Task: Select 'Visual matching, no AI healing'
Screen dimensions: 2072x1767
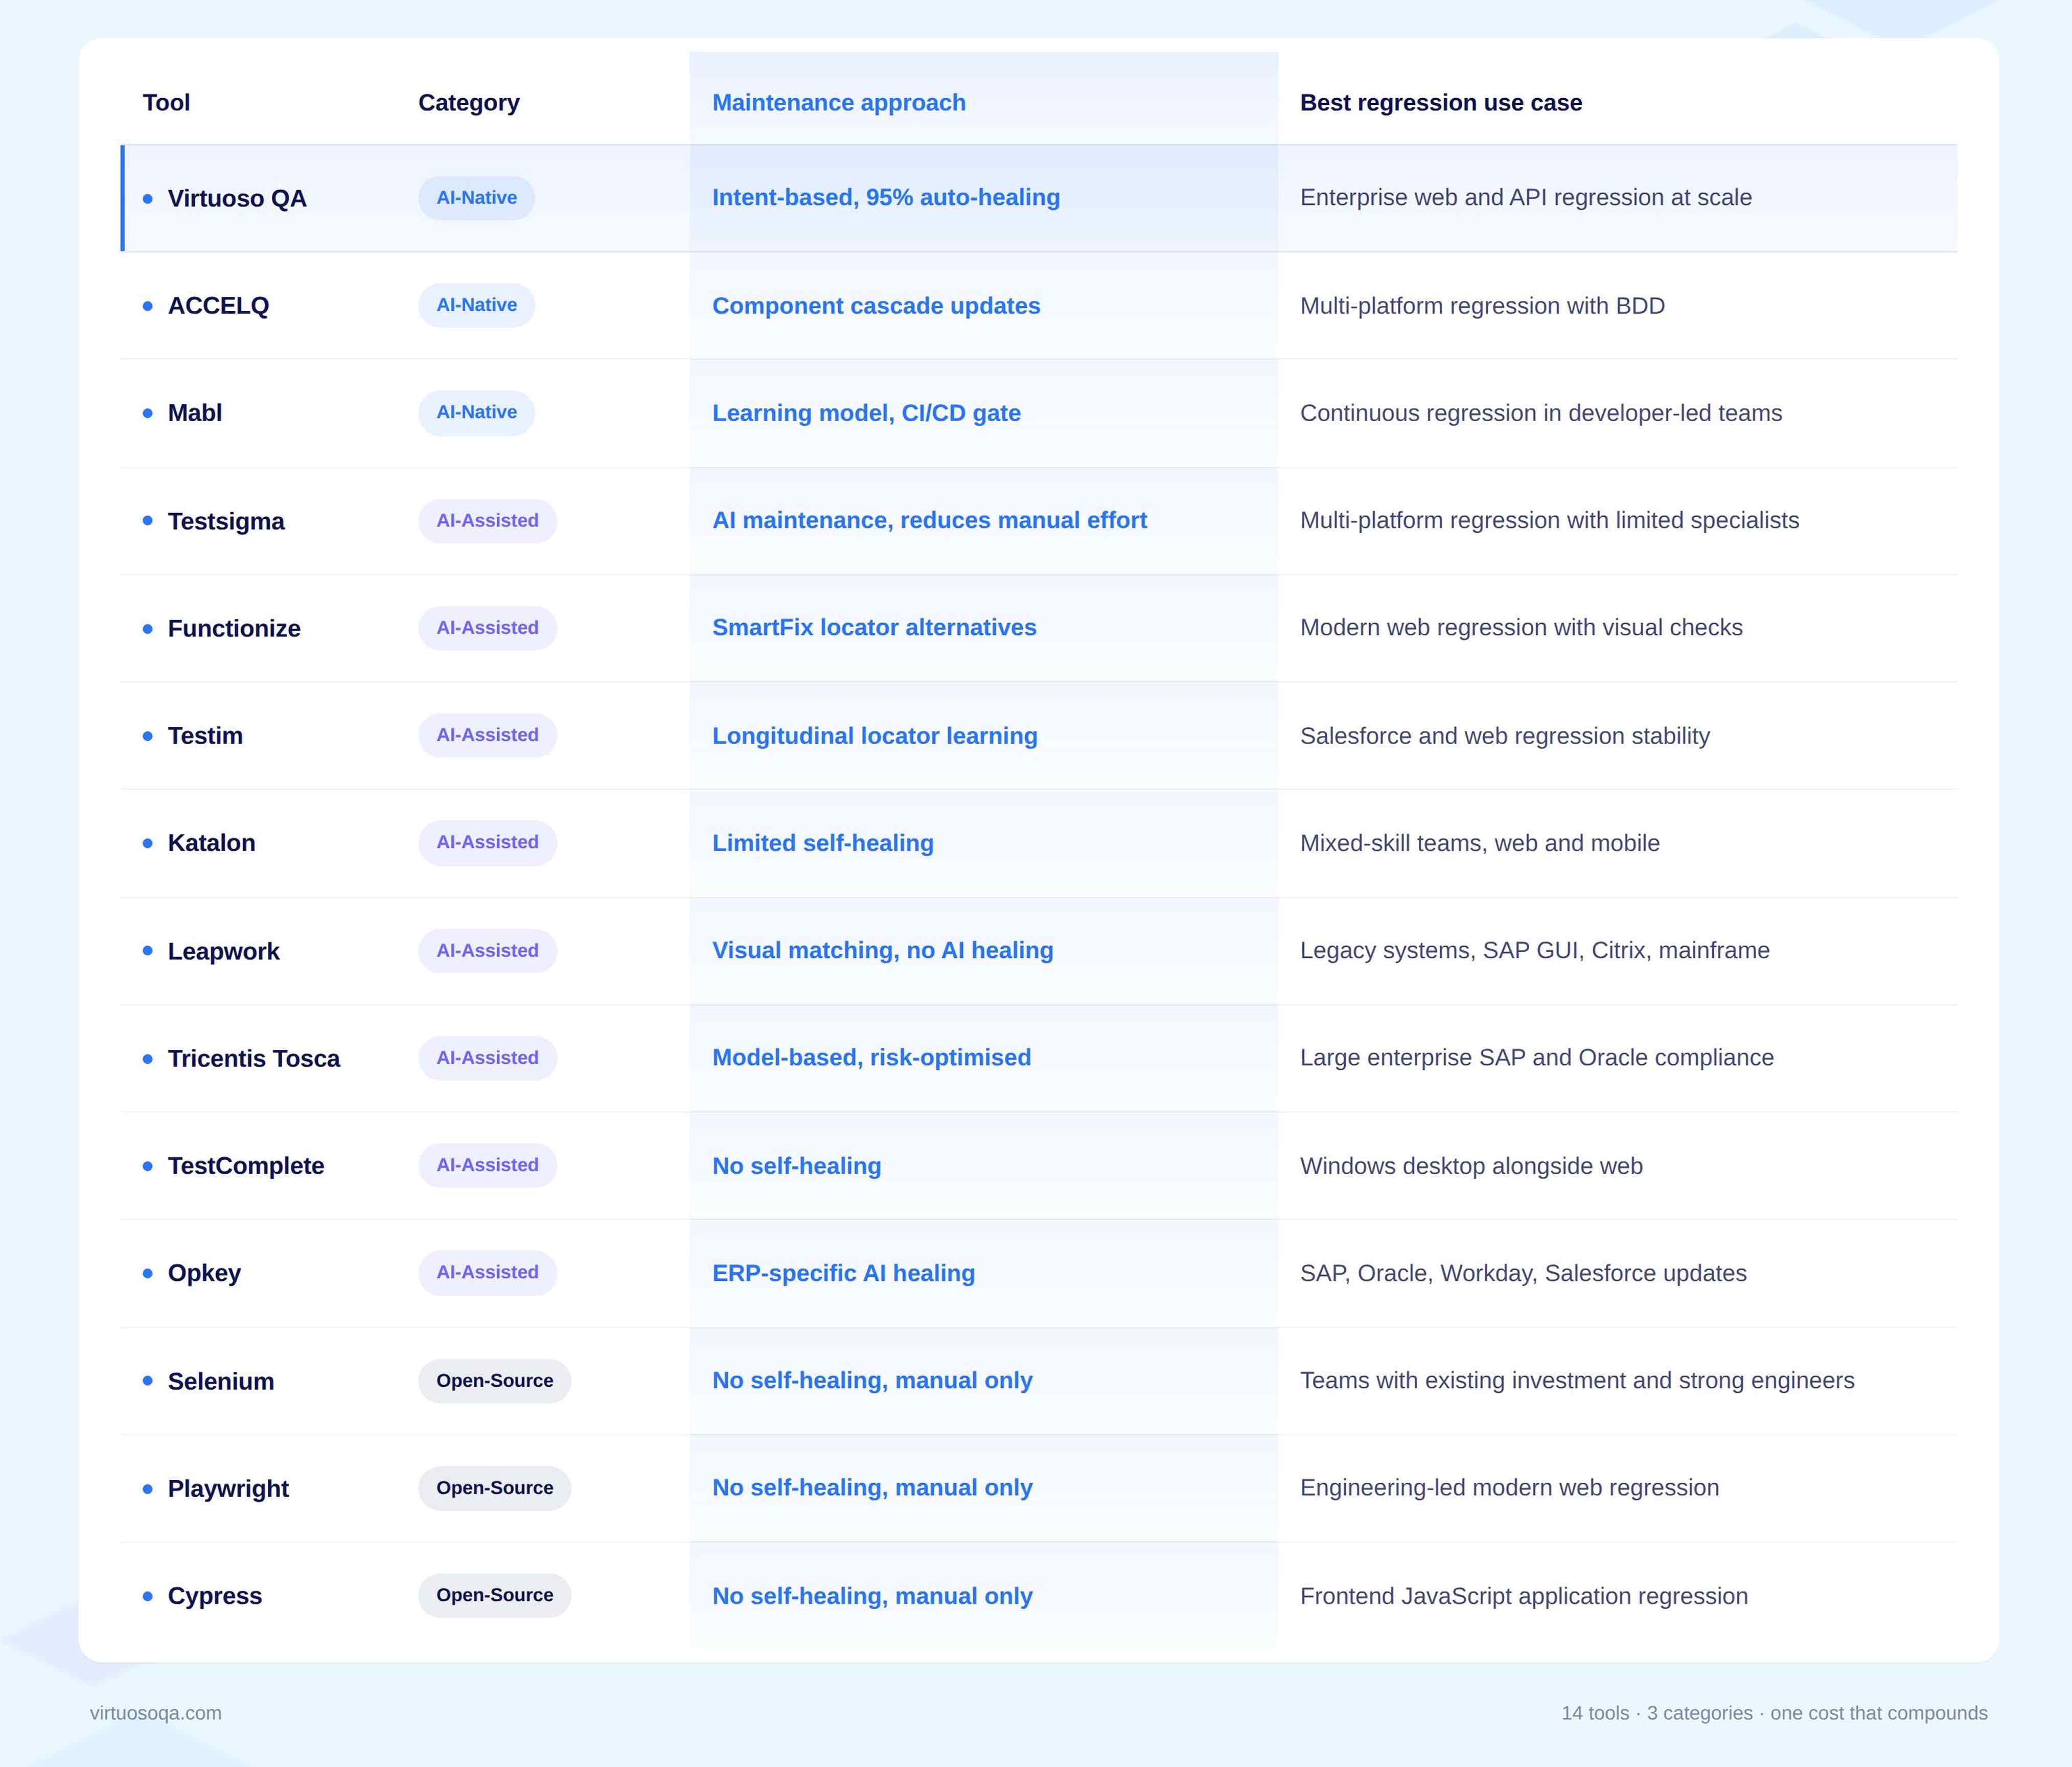Action: coord(883,950)
